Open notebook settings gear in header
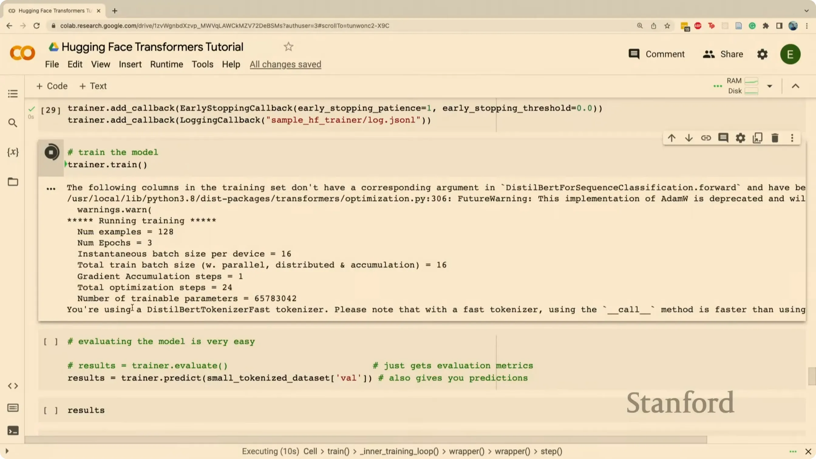Image resolution: width=816 pixels, height=459 pixels. click(762, 54)
